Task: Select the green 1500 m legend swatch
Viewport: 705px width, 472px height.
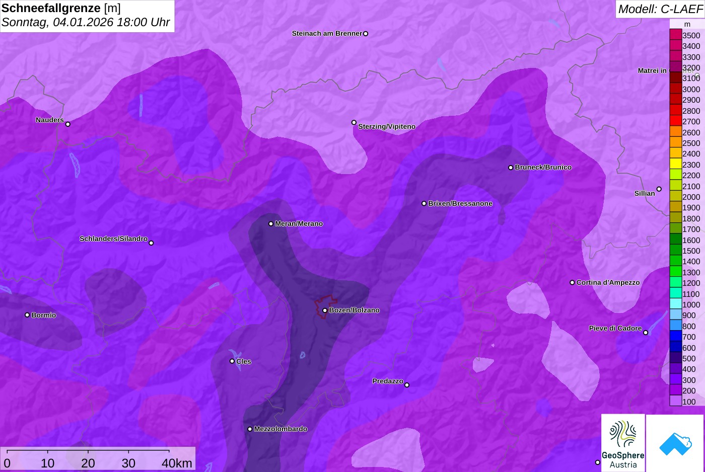Action: (676, 250)
